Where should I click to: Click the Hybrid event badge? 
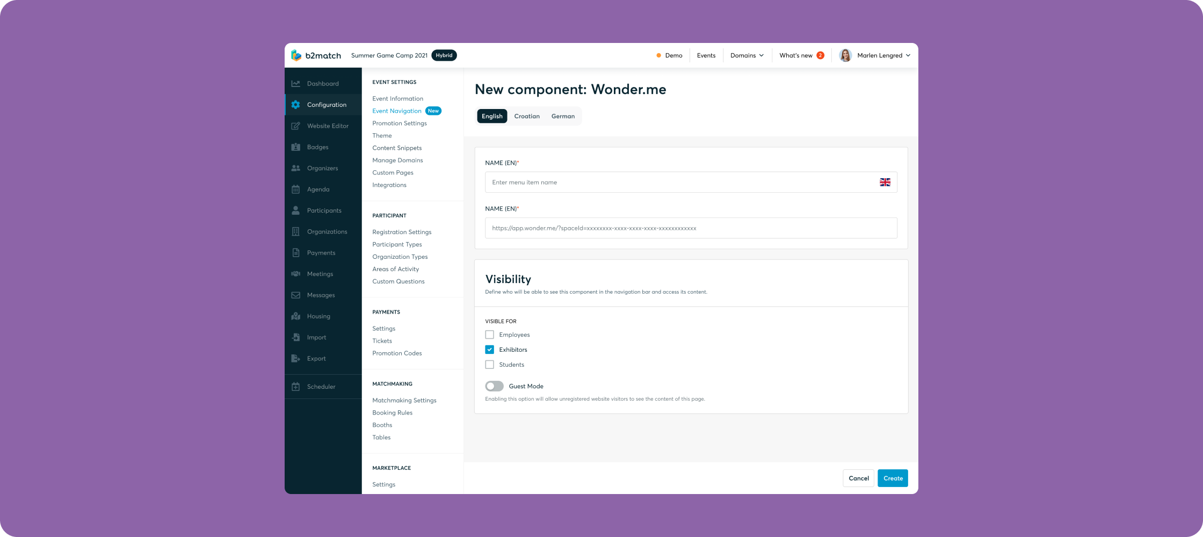444,55
